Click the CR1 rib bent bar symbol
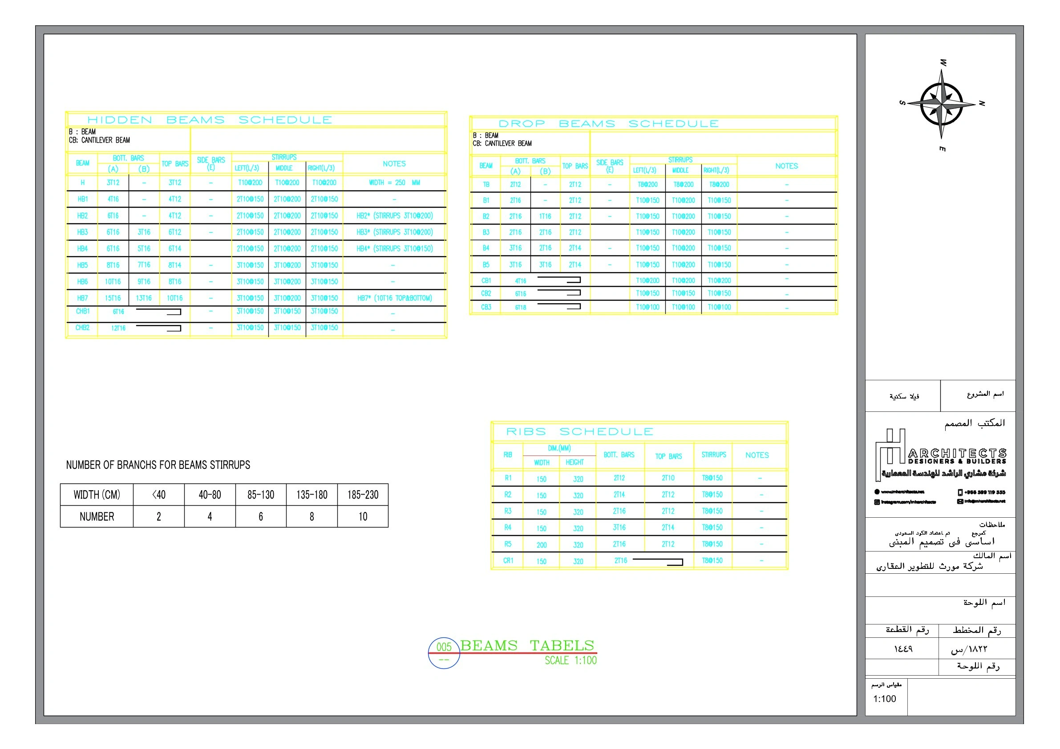 (658, 561)
